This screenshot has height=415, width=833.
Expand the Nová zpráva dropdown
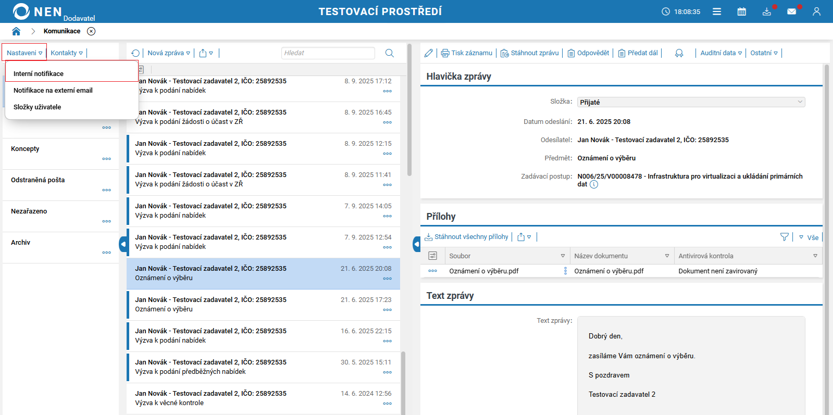pyautogui.click(x=169, y=53)
